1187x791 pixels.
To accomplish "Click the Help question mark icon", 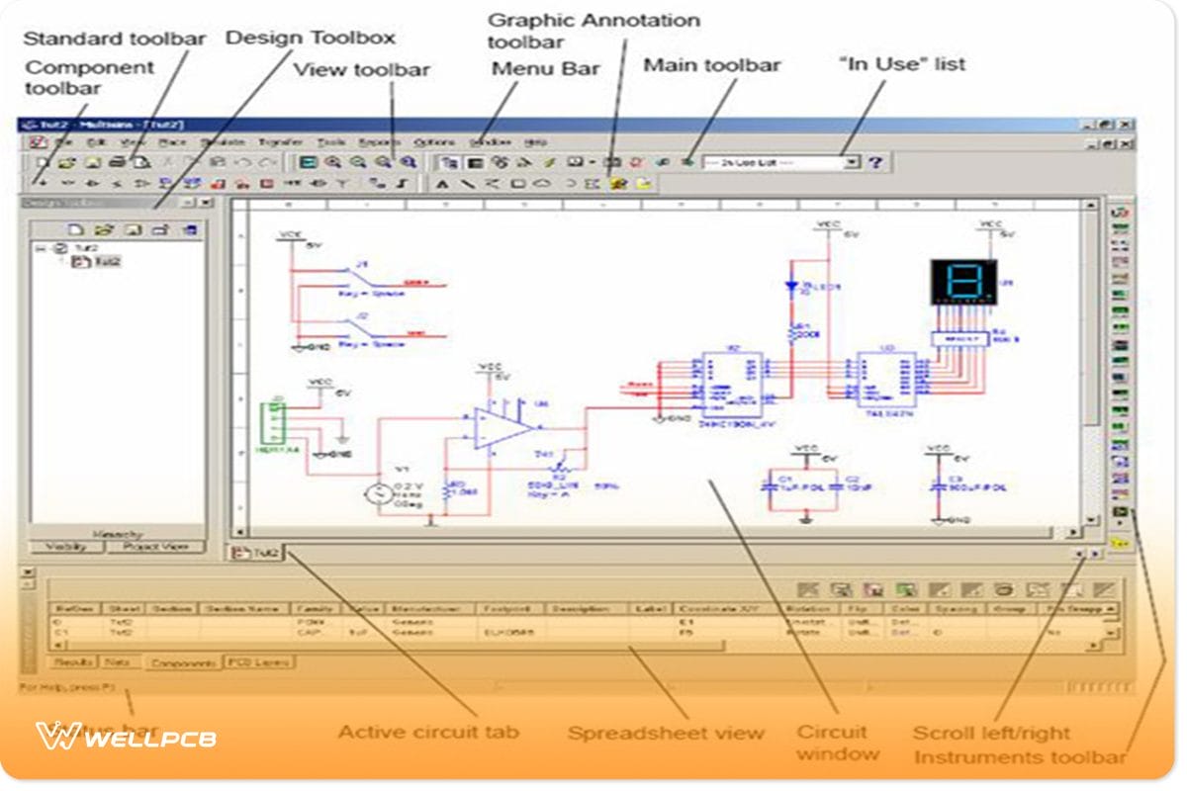I will 874,162.
